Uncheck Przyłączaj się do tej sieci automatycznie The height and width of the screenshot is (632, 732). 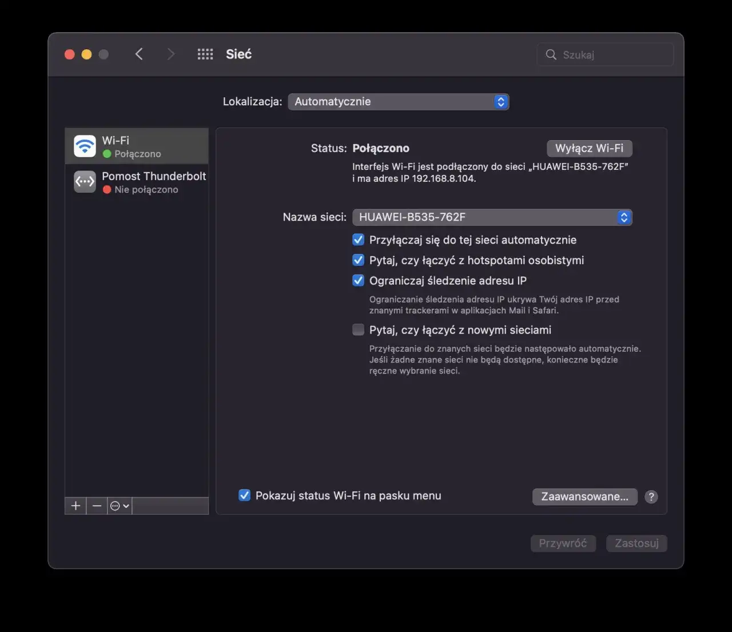click(359, 240)
